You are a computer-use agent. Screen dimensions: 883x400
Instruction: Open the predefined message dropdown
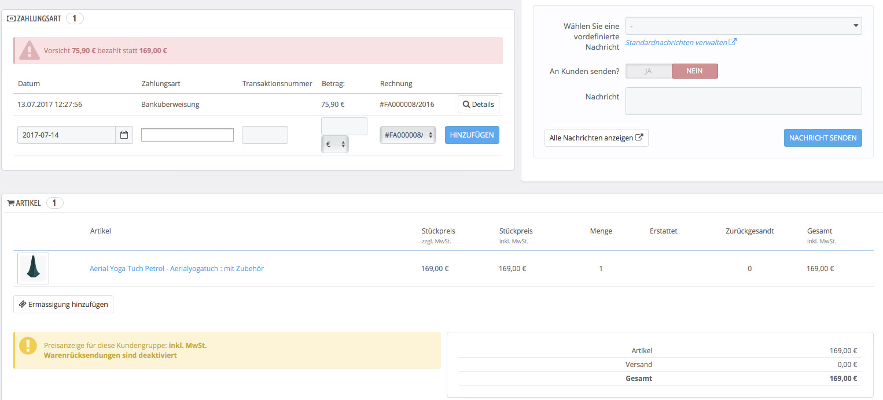coord(744,26)
